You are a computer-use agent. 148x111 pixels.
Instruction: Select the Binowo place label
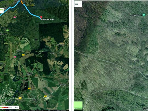point(52,53)
